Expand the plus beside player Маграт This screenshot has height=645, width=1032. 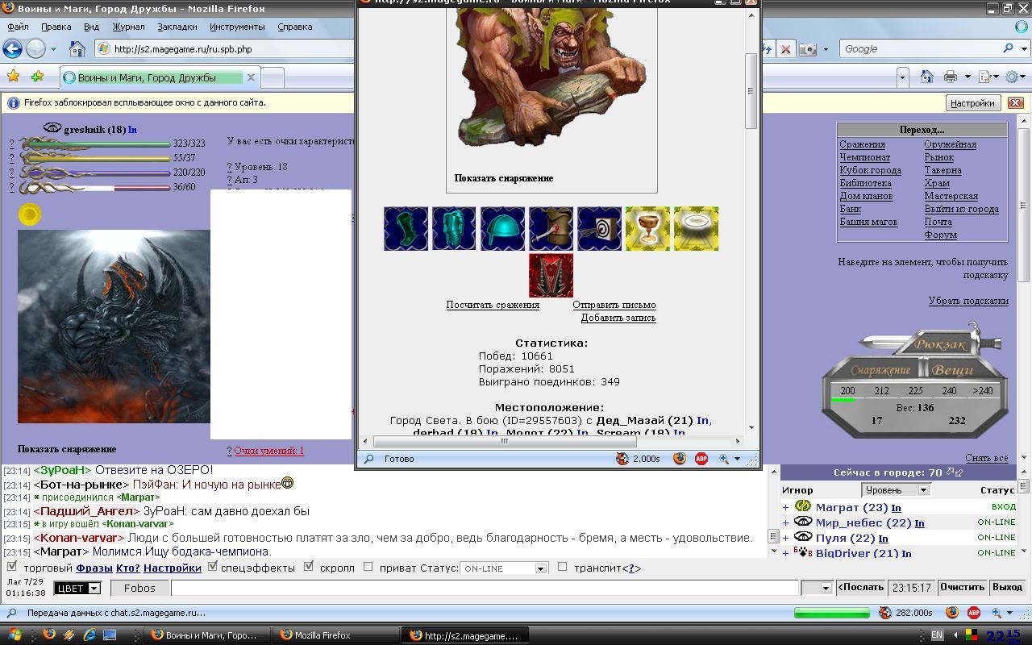coord(785,507)
